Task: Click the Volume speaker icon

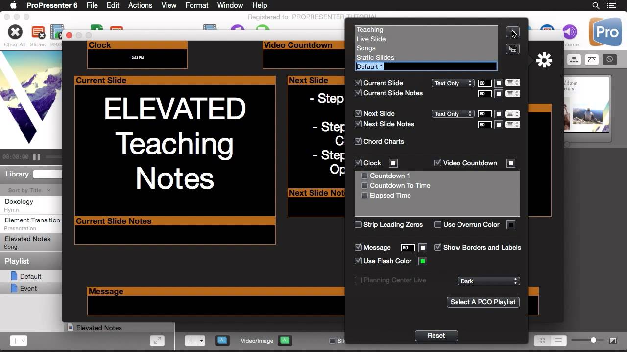Action: (x=570, y=32)
